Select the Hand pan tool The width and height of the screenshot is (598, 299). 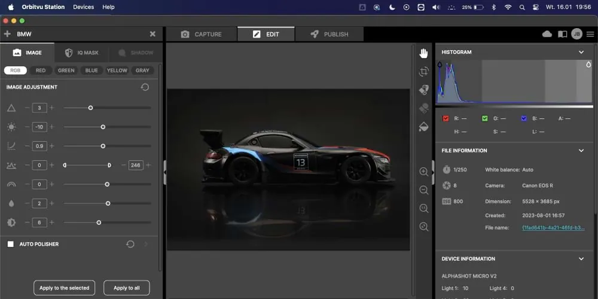pyautogui.click(x=423, y=53)
